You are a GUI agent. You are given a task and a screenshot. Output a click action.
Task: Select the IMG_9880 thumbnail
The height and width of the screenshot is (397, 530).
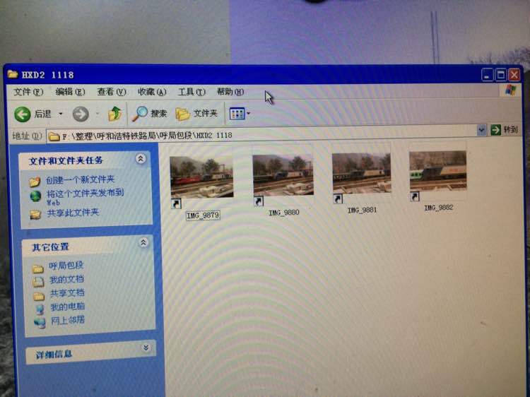point(283,175)
